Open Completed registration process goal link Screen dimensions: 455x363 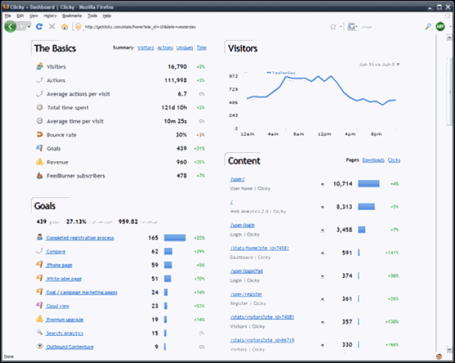pyautogui.click(x=80, y=238)
